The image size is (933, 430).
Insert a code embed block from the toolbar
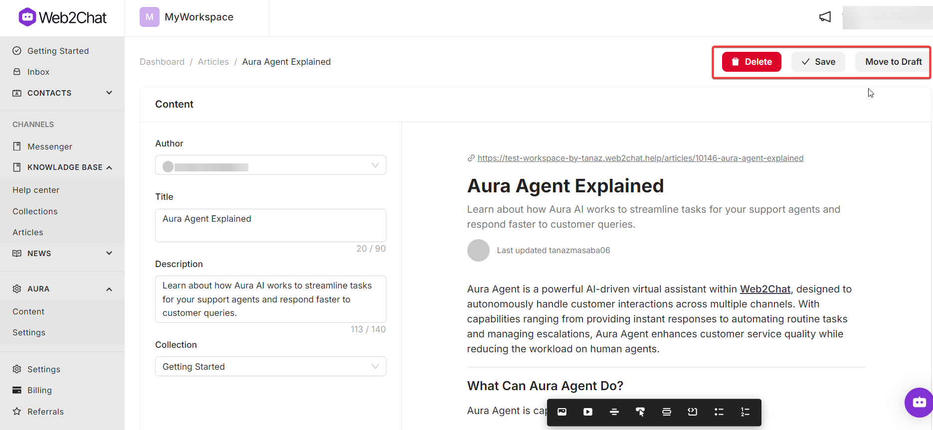pyautogui.click(x=693, y=412)
